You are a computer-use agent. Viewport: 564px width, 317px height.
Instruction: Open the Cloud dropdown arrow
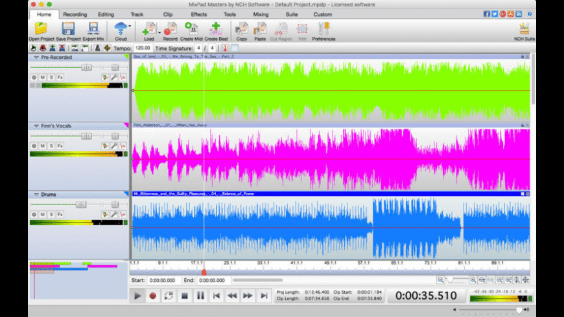(x=130, y=27)
